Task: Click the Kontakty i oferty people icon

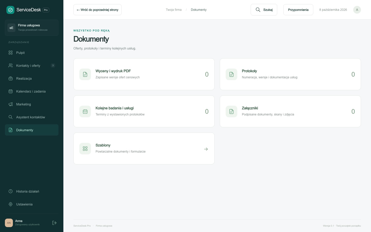Action: coord(11,65)
